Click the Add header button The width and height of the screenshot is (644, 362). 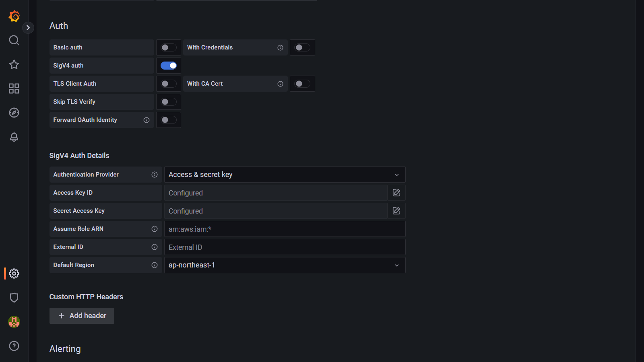coord(82,316)
